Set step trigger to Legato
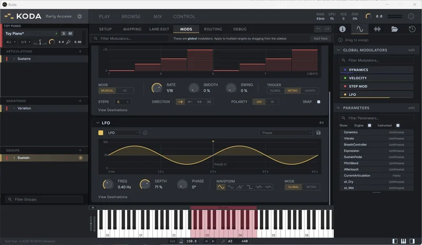This screenshot has width=422, height=245. 310,91
